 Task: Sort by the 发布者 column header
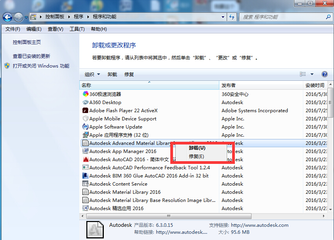(261, 85)
